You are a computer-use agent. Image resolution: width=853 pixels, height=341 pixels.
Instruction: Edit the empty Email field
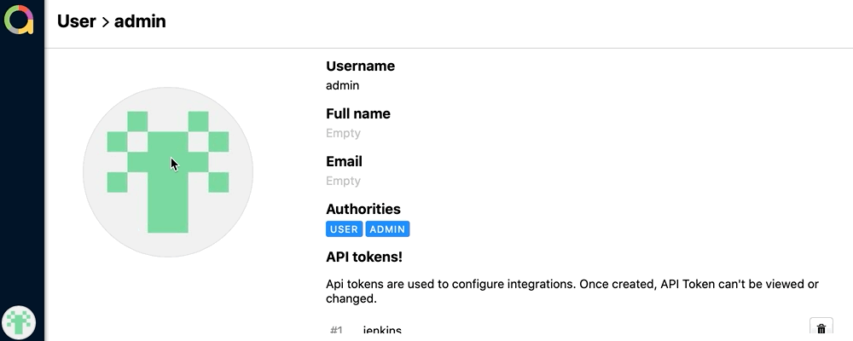(343, 181)
